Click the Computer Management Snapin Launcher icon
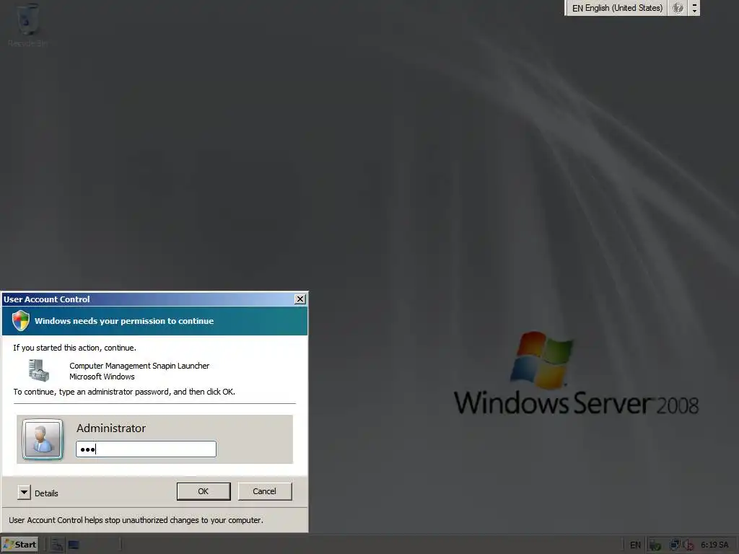 click(39, 370)
